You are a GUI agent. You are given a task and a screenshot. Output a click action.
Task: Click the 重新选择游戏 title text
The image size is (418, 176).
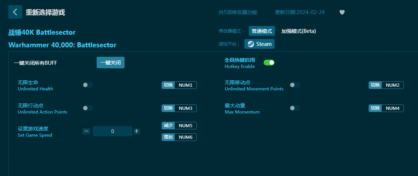point(45,12)
